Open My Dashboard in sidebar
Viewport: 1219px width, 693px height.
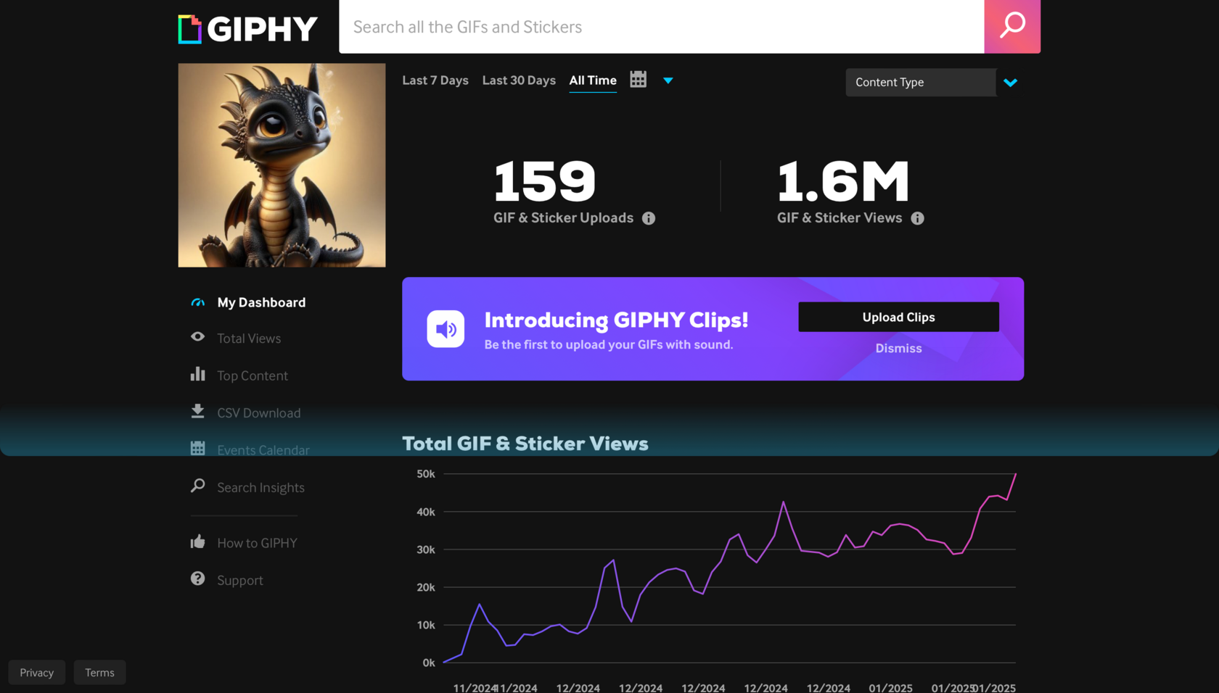click(261, 302)
